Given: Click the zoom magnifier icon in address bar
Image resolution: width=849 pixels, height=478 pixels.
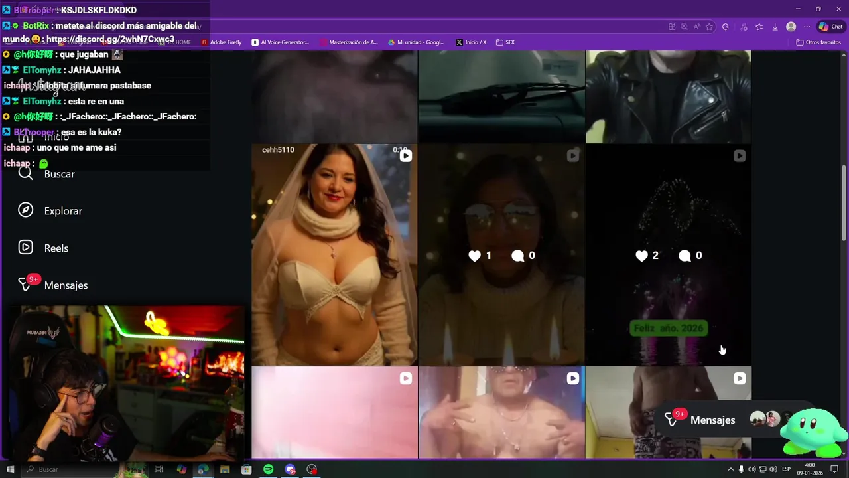Looking at the screenshot, I should coord(685,27).
